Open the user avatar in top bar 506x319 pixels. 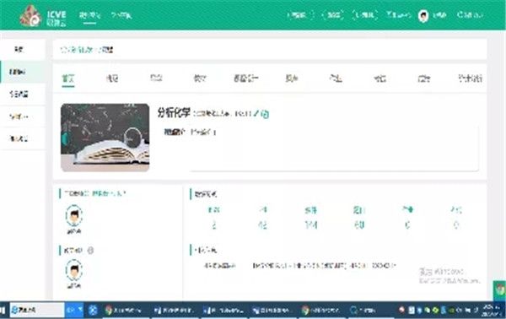(423, 15)
